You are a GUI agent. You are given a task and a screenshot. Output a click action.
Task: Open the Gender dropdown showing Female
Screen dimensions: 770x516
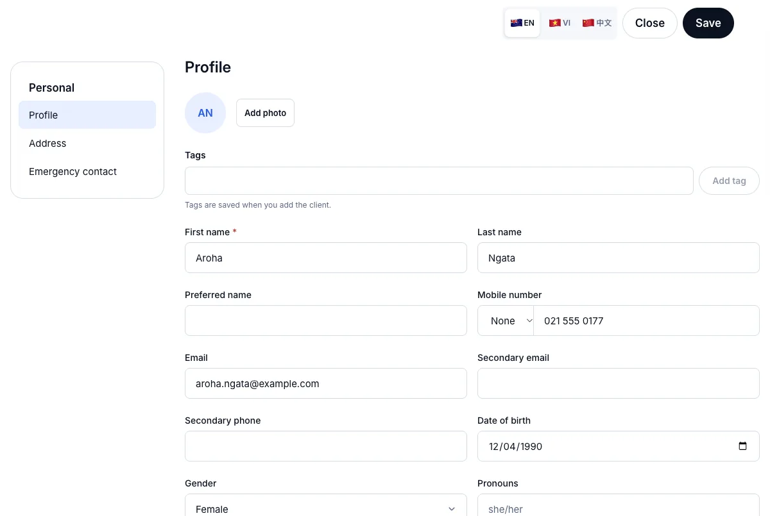(x=326, y=505)
